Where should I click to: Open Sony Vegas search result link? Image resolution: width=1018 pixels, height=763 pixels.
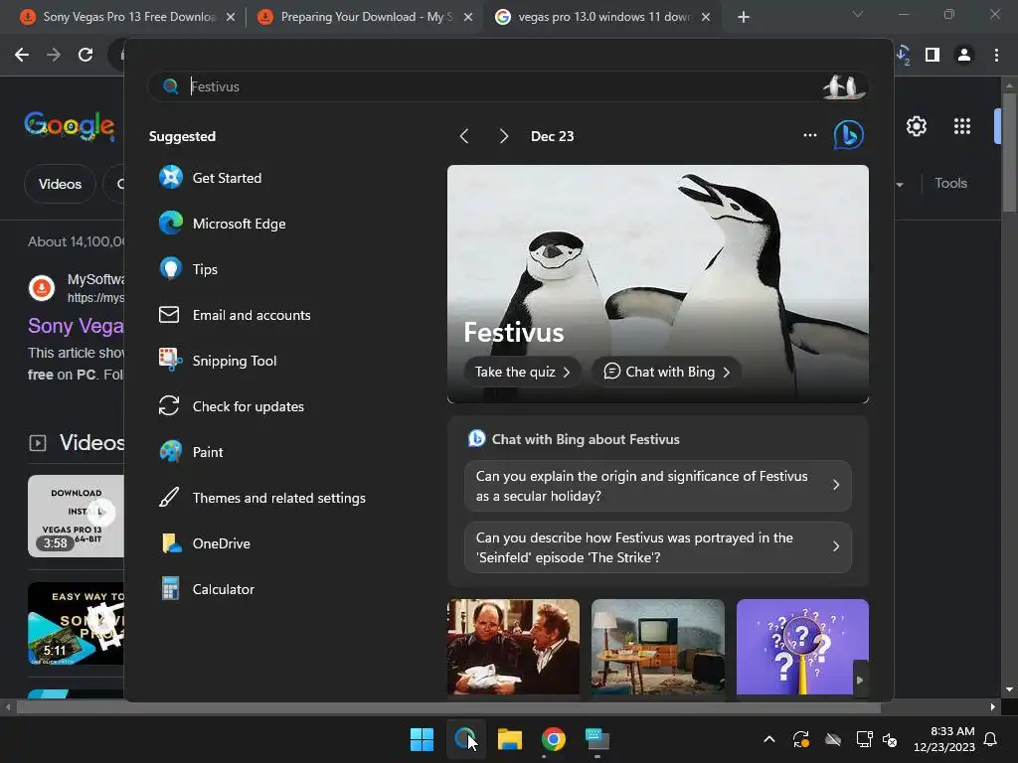click(x=76, y=326)
